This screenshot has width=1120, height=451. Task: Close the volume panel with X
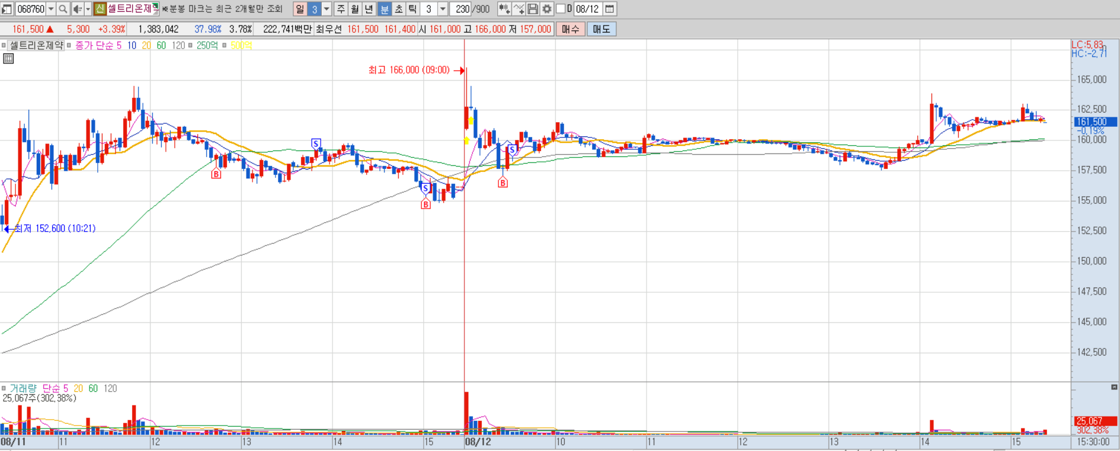coord(1114,387)
